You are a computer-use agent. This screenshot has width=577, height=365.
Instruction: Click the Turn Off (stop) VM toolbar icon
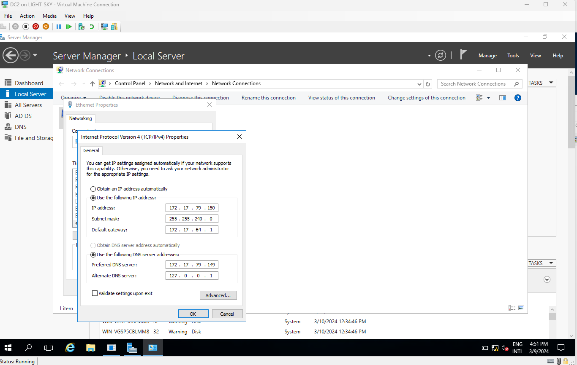[25, 27]
